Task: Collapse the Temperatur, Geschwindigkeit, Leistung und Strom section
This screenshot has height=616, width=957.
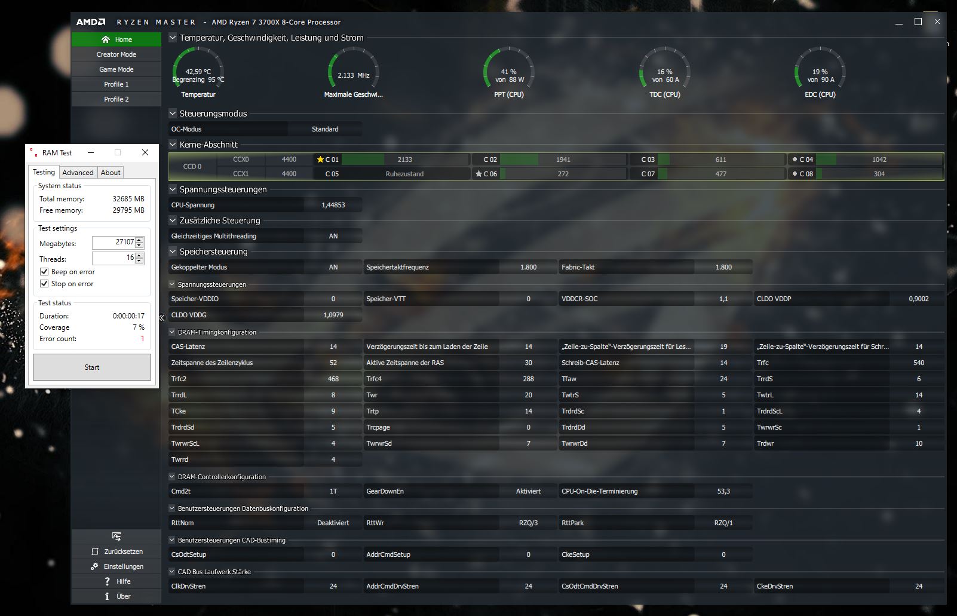Action: point(173,38)
